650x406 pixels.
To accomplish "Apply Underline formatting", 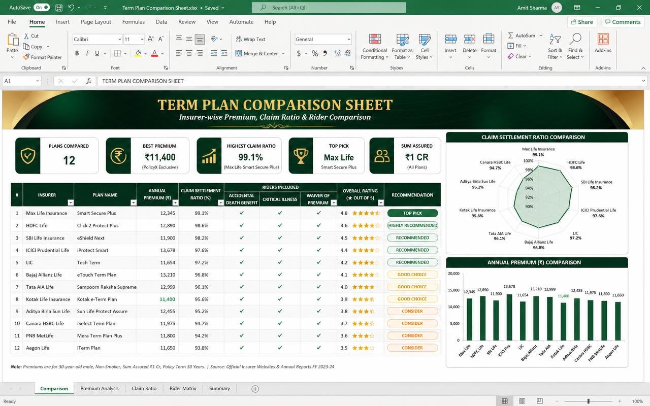I will point(97,53).
